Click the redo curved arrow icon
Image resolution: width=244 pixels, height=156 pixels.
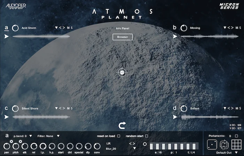tap(122, 126)
